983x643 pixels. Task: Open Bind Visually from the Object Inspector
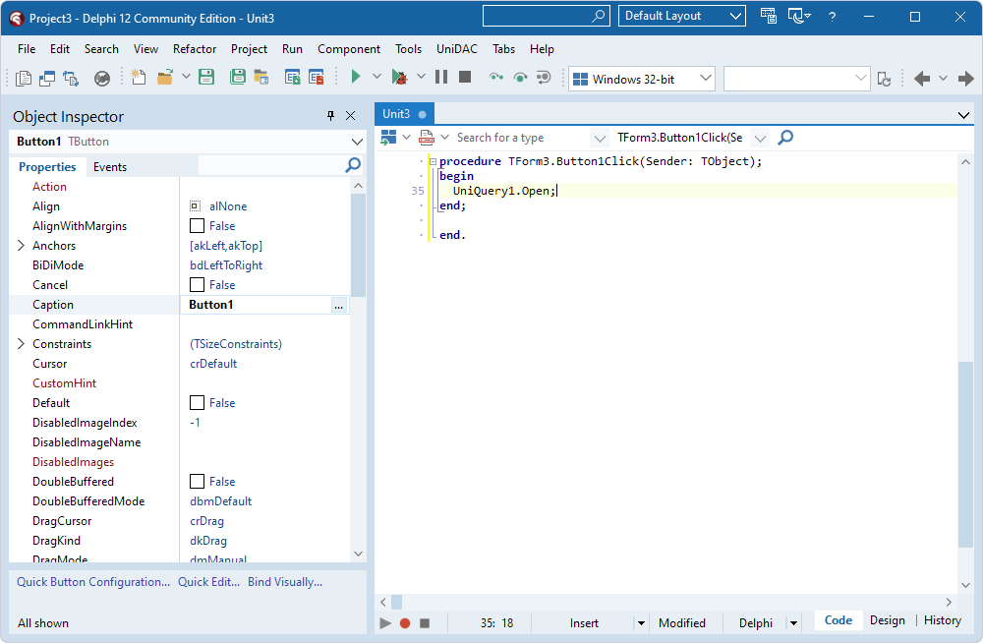(x=282, y=582)
